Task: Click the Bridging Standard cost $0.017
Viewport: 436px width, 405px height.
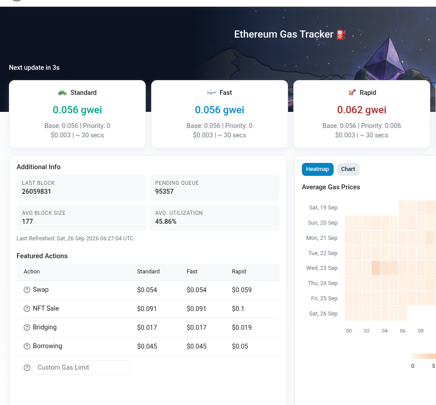Action: click(x=147, y=328)
